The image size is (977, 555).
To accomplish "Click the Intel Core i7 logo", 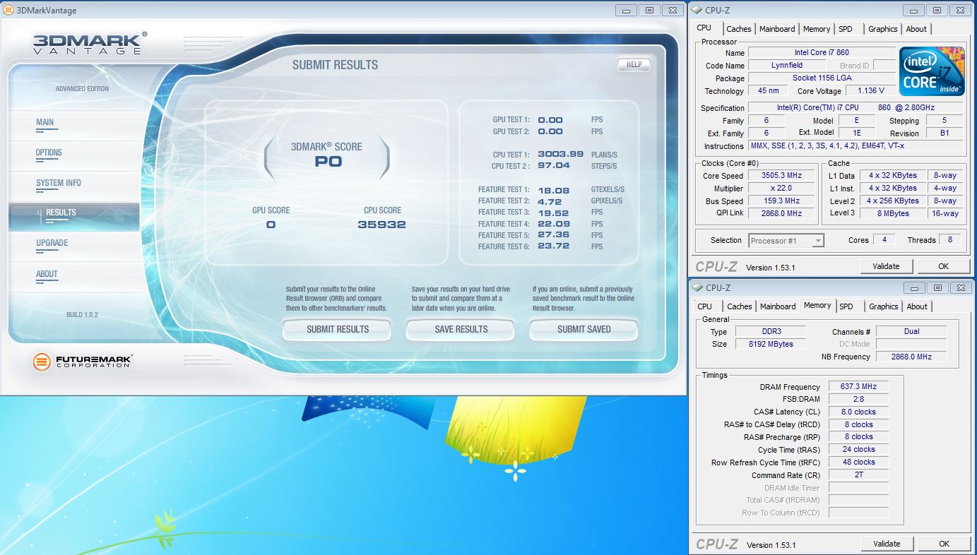I will [x=932, y=71].
